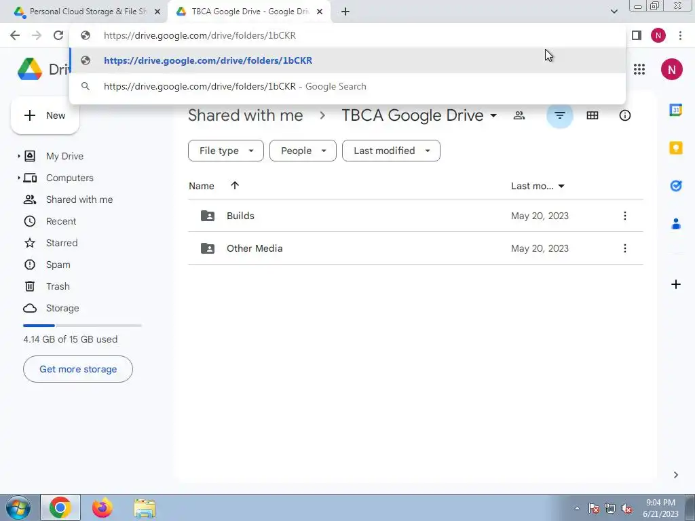The height and width of the screenshot is (521, 695).
Task: Sort by Name column header
Action: pyautogui.click(x=201, y=186)
